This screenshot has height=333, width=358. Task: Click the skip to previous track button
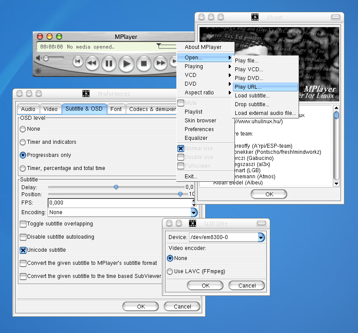click(x=78, y=62)
